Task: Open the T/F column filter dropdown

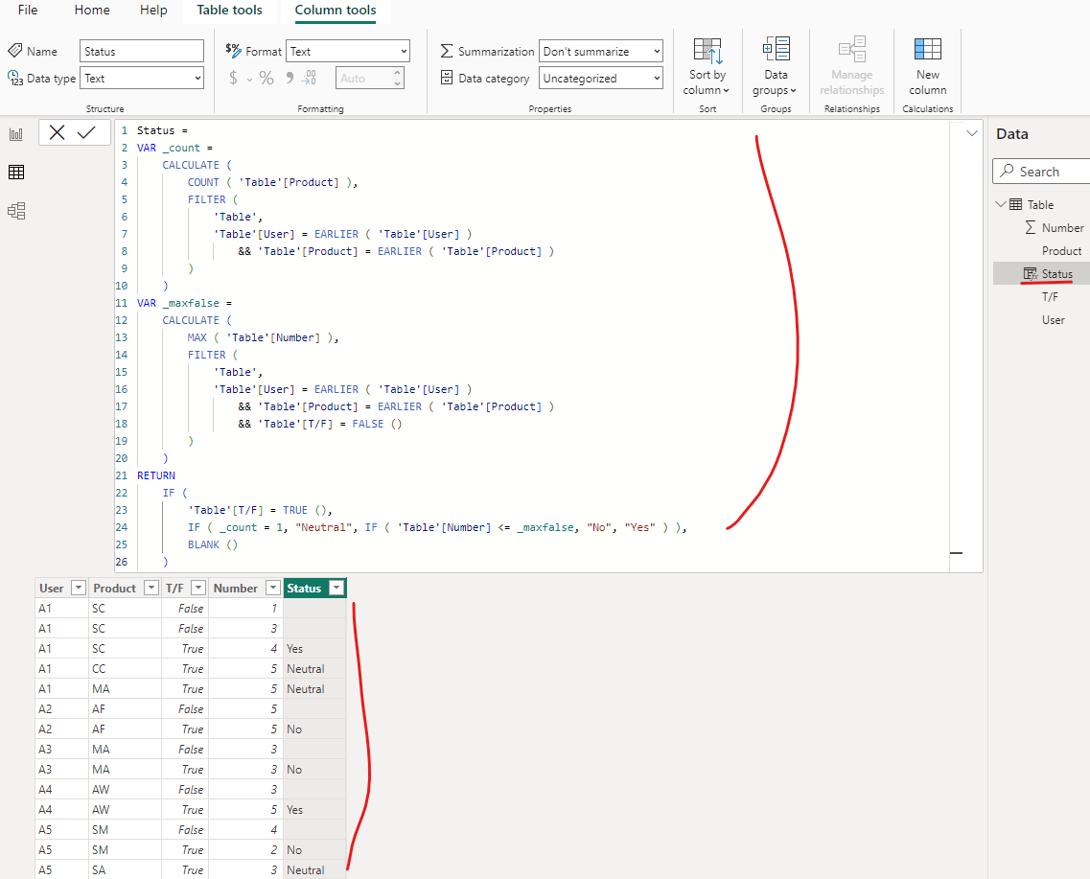Action: pos(198,588)
